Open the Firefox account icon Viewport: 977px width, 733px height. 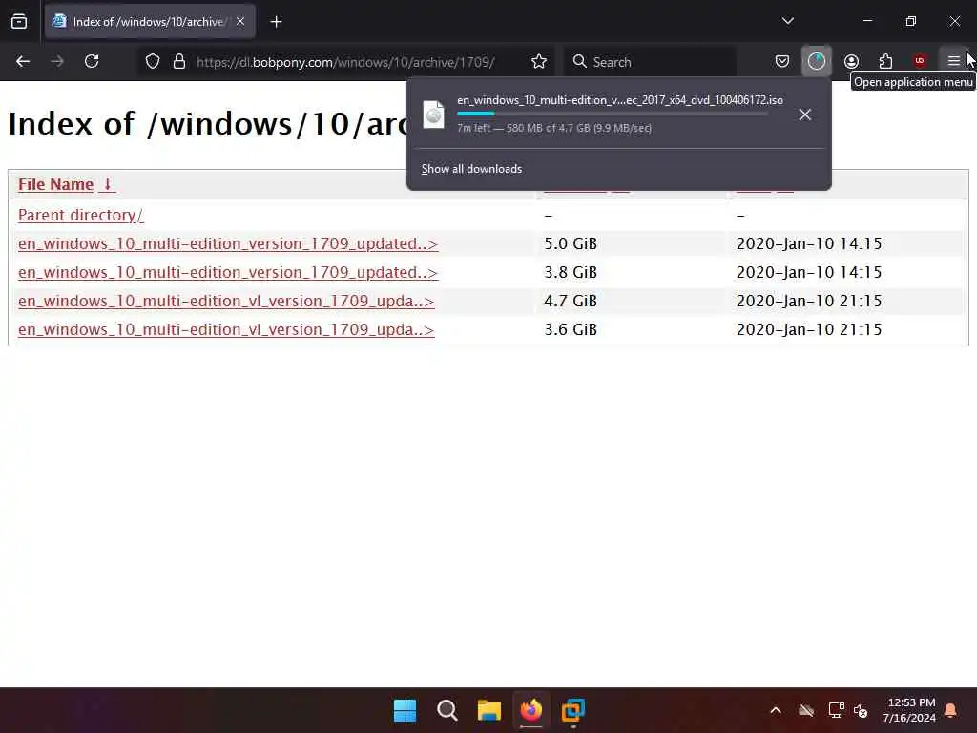851,61
